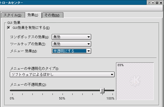Viewport: 164px width, 107px height.
Task: Click the slider track at 50% mark
Action: [x=63, y=90]
